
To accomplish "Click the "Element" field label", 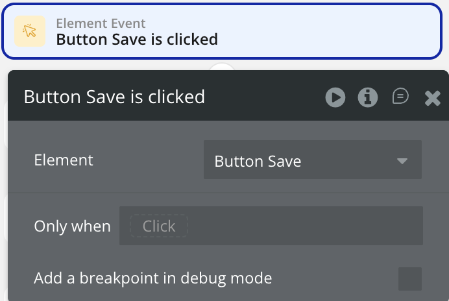I will click(x=64, y=160).
